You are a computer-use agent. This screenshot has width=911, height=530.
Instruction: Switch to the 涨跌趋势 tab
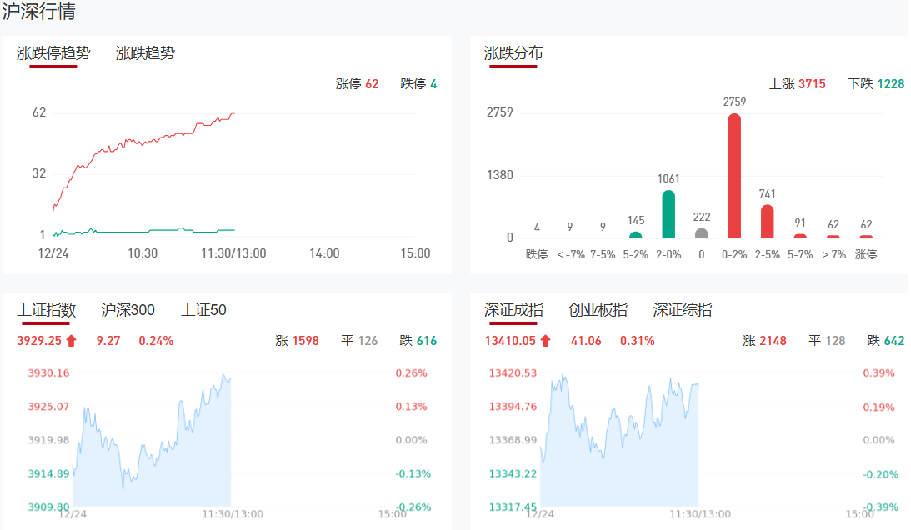145,53
